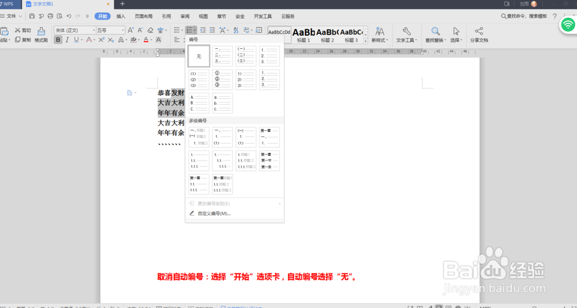Image resolution: width=577 pixels, height=308 pixels.
Task: Apply the Heading 2 (标题 2) style
Action: (327, 35)
